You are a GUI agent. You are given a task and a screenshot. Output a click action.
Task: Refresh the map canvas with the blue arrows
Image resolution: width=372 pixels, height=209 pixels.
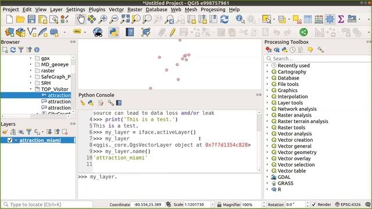(224, 19)
